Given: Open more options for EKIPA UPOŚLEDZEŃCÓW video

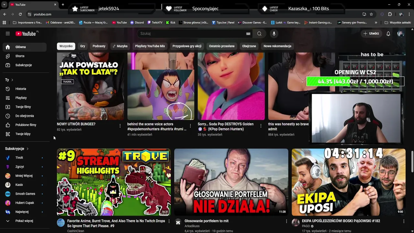Looking at the screenshot, I should coord(404,221).
